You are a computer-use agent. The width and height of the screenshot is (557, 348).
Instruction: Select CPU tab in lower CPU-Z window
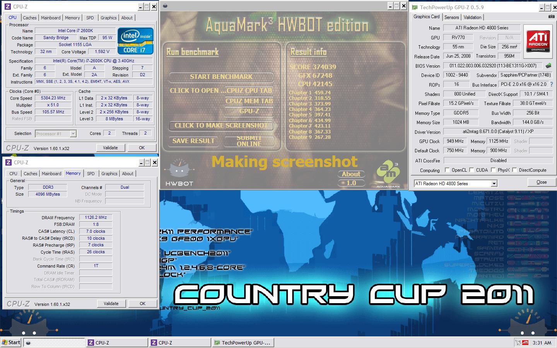(x=13, y=174)
